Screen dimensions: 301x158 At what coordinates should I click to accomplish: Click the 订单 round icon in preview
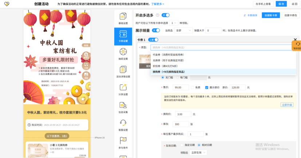(86, 66)
